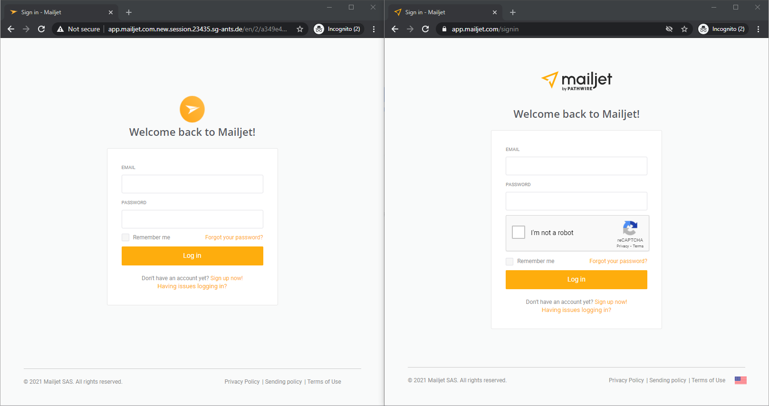Click the Not secure warning icon

pyautogui.click(x=60, y=29)
